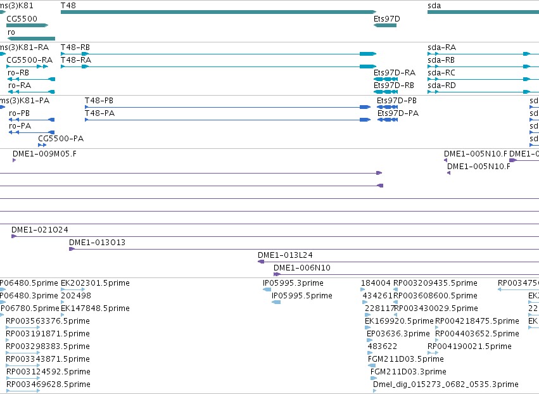Select the DME1-006N10 BAC label
Image resolution: width=539 pixels, height=394 pixels.
pyautogui.click(x=302, y=268)
